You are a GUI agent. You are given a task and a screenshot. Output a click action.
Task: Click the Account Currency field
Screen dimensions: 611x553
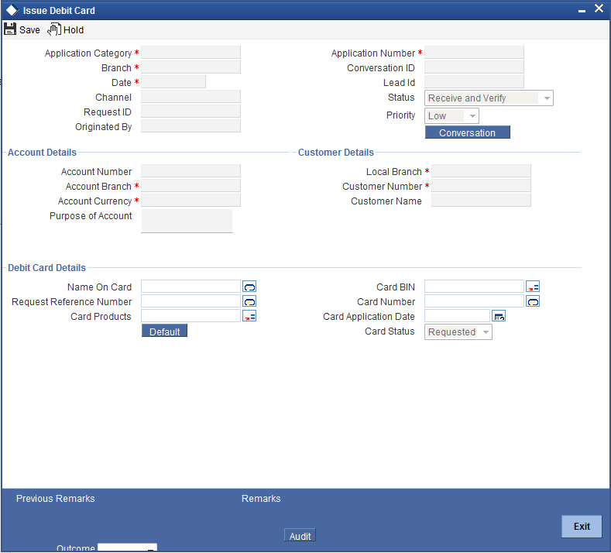click(x=191, y=201)
